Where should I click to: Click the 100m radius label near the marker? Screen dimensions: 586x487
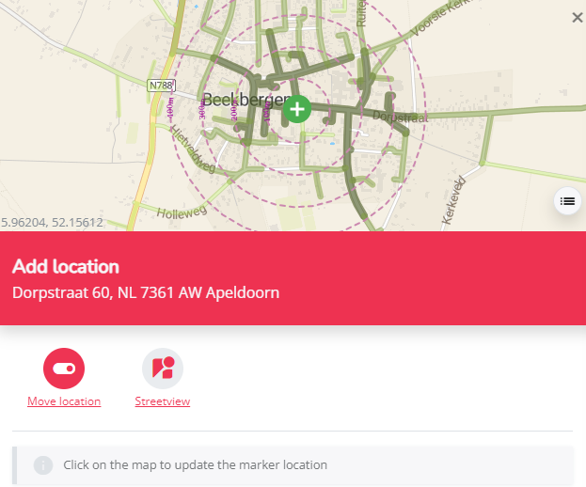point(266,111)
